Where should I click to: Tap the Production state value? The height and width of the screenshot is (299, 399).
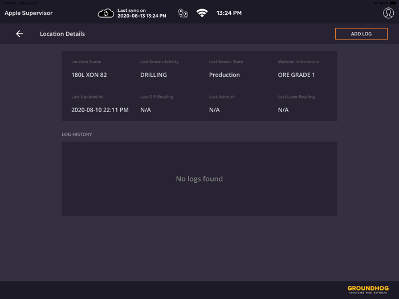pos(225,75)
